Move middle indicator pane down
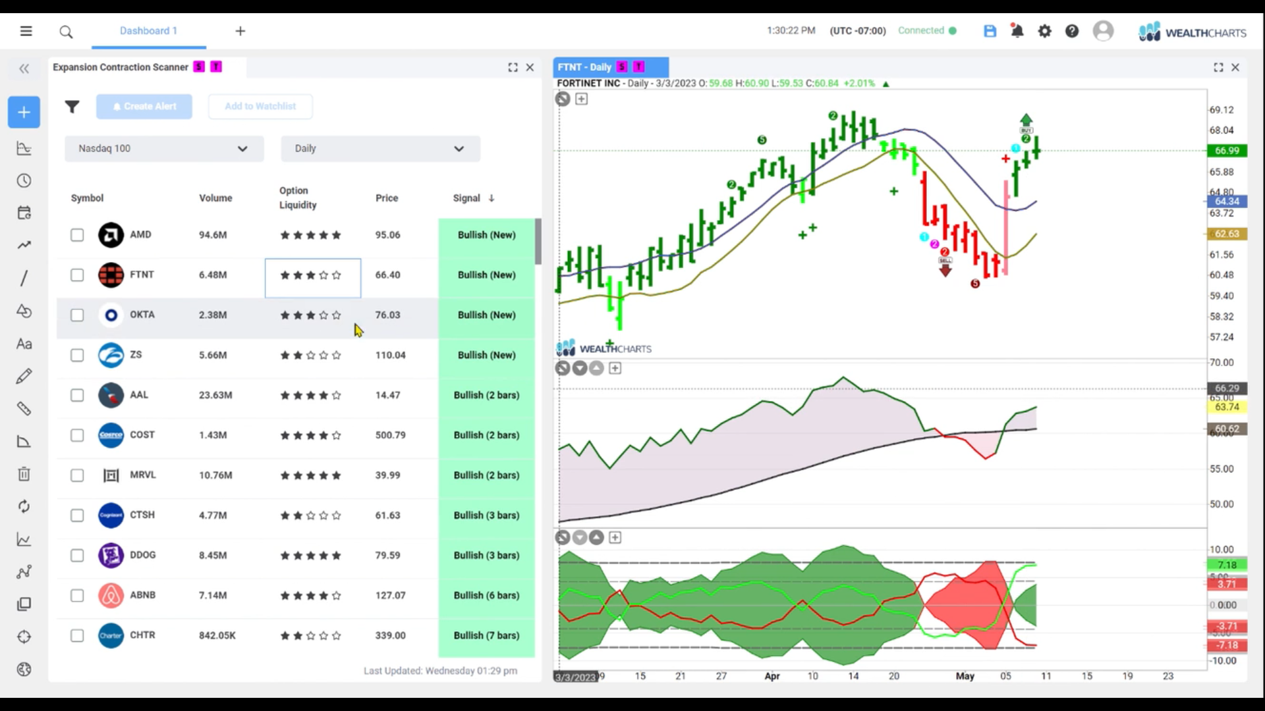 (580, 368)
